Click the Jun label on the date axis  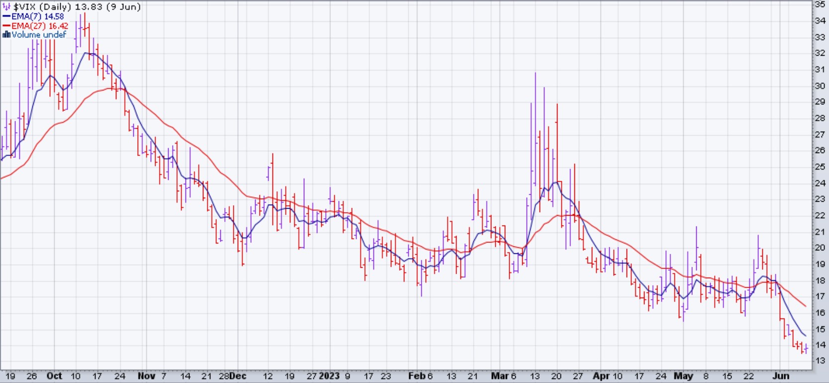[x=781, y=376]
